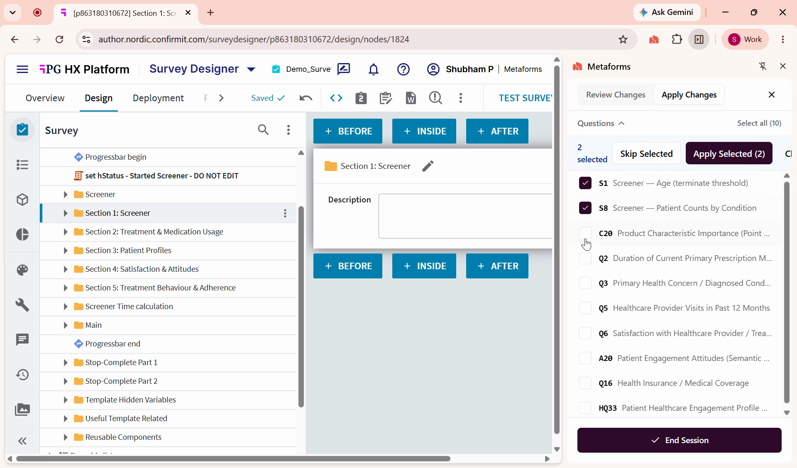Switch to the Overview tab

click(x=45, y=98)
